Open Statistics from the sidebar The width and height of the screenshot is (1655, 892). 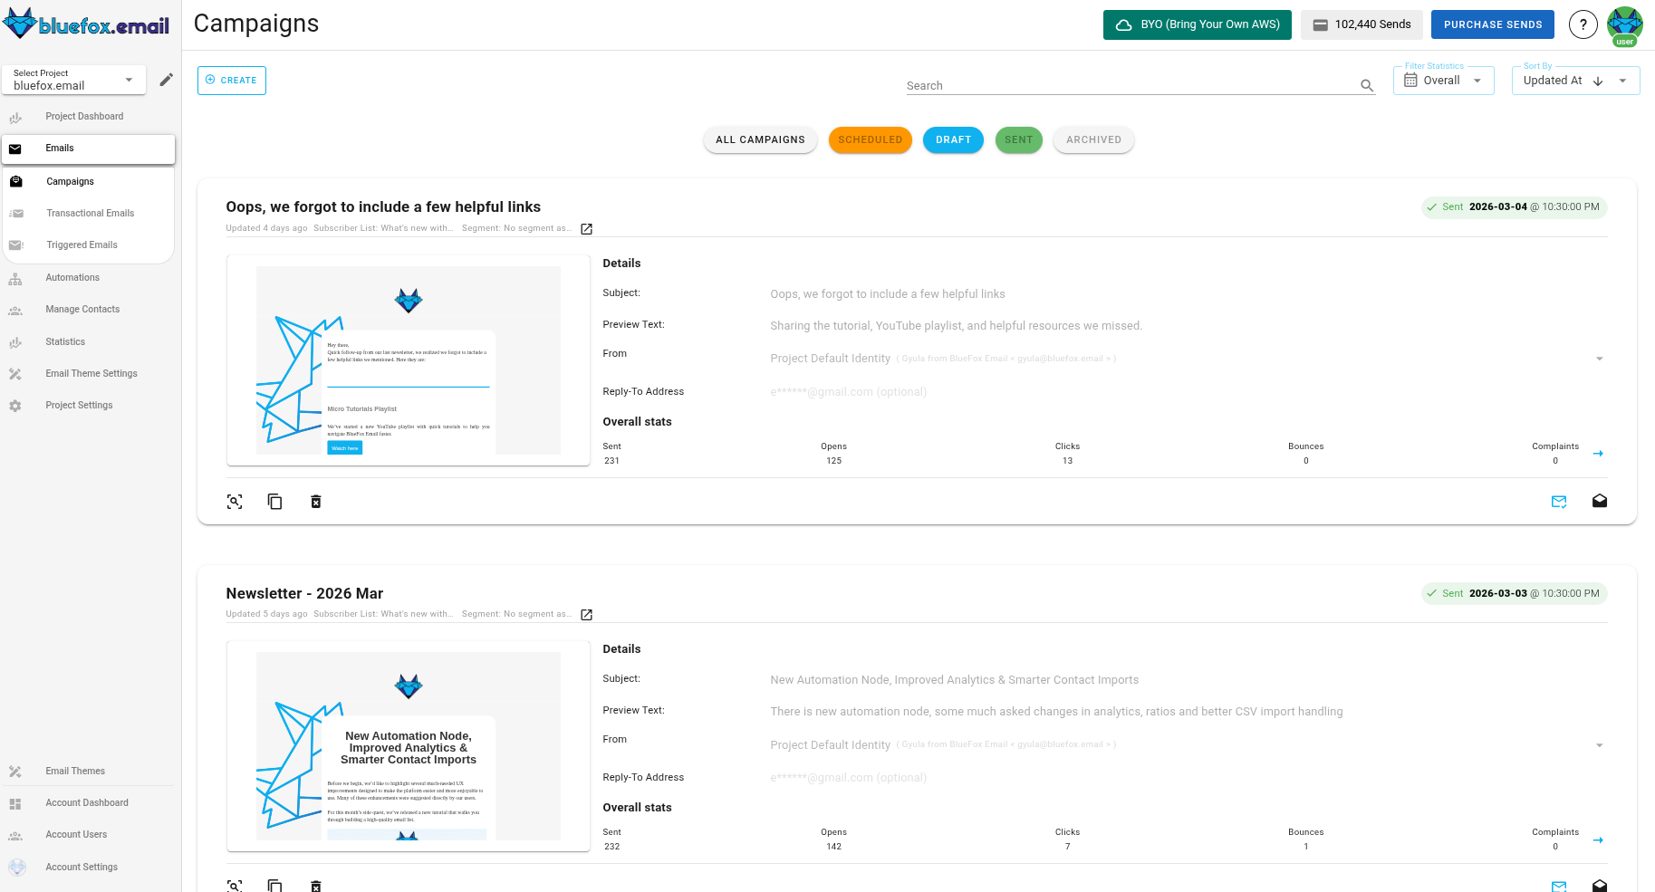coord(65,341)
